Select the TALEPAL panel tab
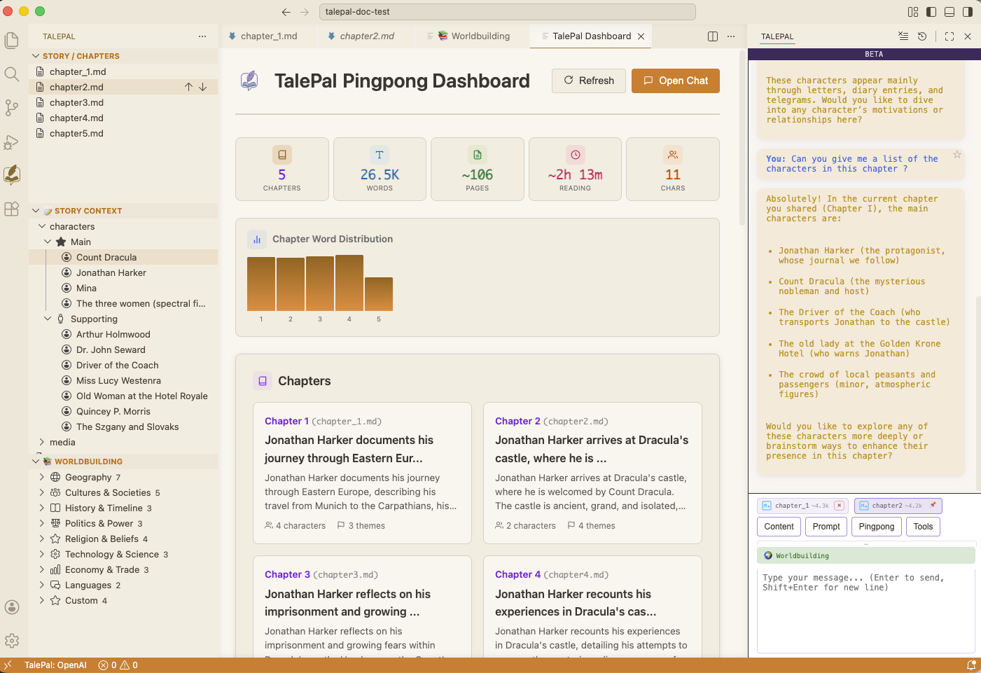This screenshot has width=981, height=673. [x=777, y=36]
